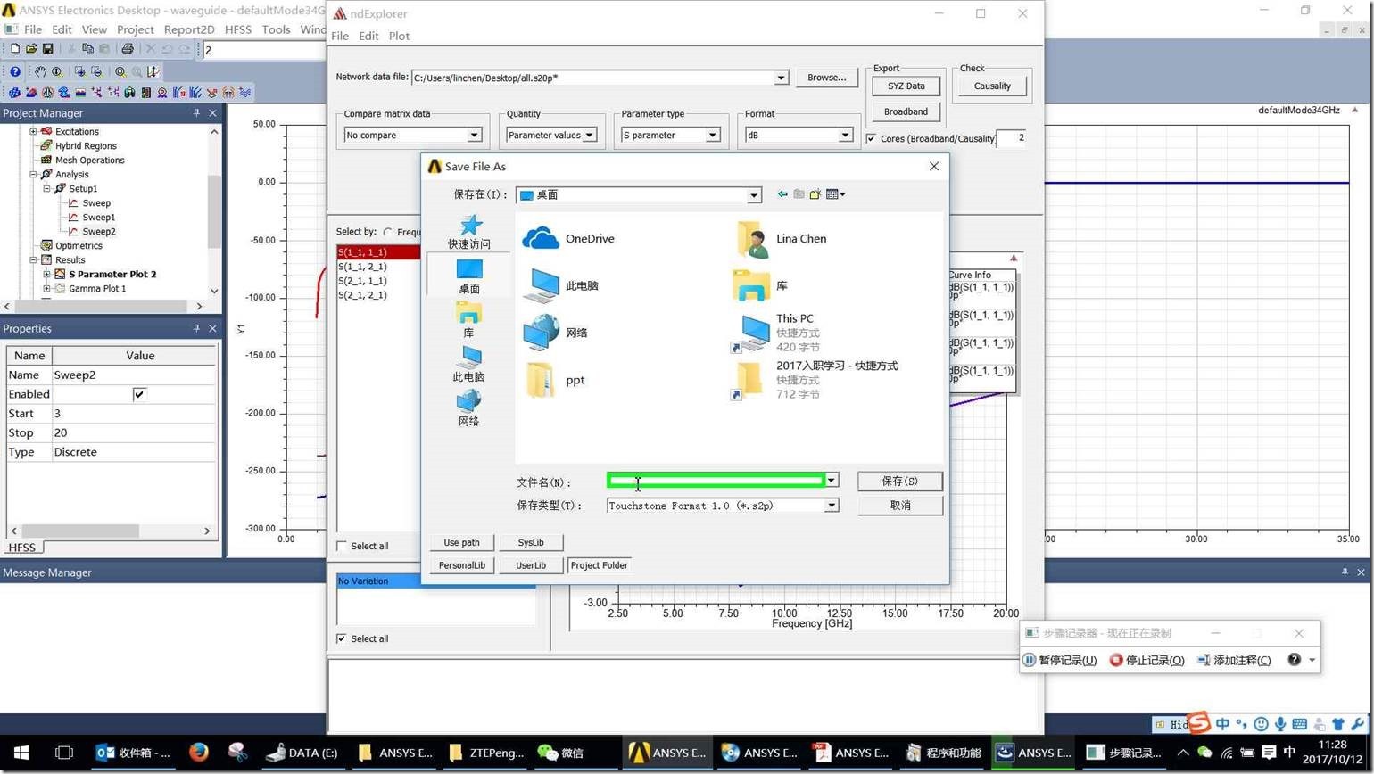Open the Plot menu in ndExplorer
Image resolution: width=1374 pixels, height=774 pixels.
click(399, 36)
